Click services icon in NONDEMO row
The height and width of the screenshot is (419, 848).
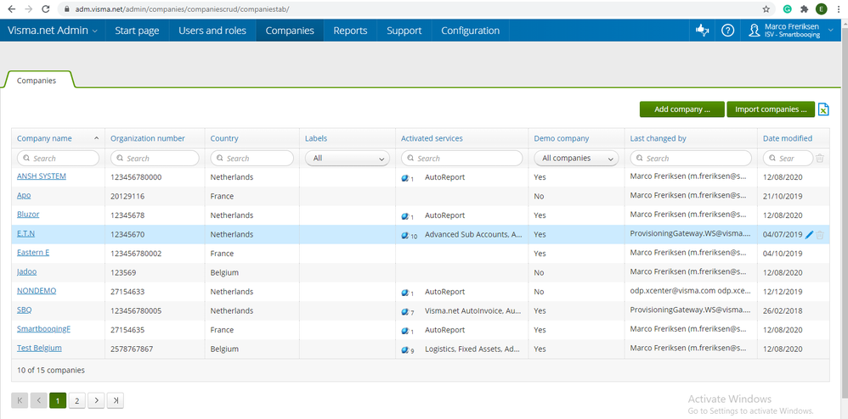406,293
